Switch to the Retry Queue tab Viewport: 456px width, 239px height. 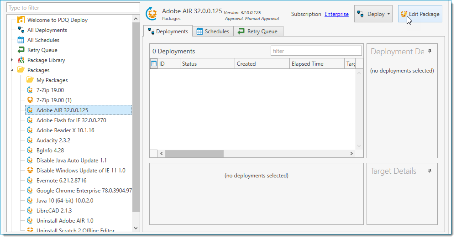tap(258, 31)
